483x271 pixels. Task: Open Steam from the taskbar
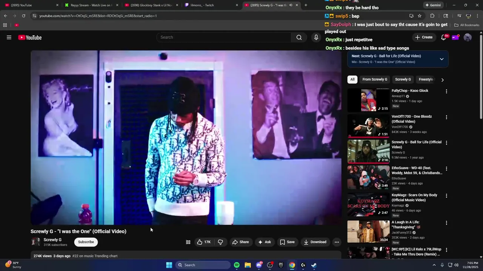314,265
